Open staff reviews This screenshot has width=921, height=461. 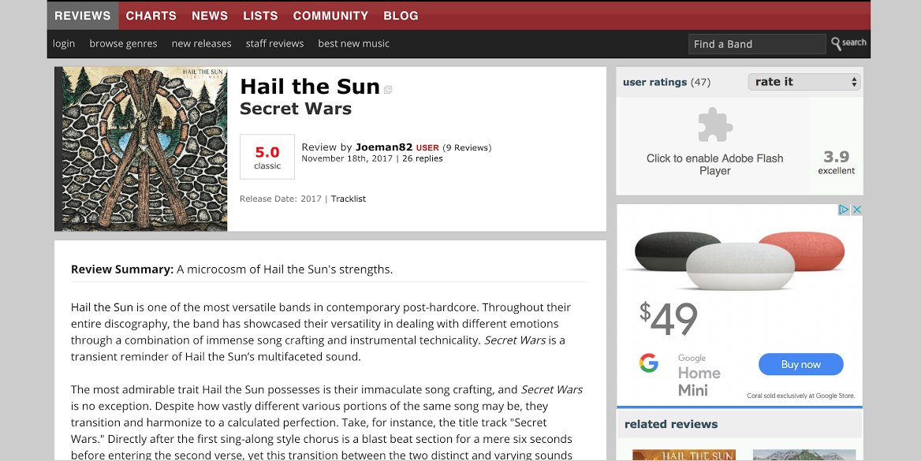click(x=275, y=43)
